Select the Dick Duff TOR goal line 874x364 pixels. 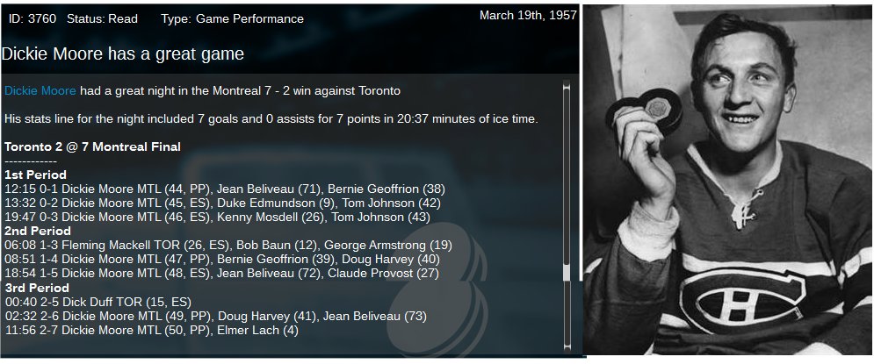click(97, 302)
